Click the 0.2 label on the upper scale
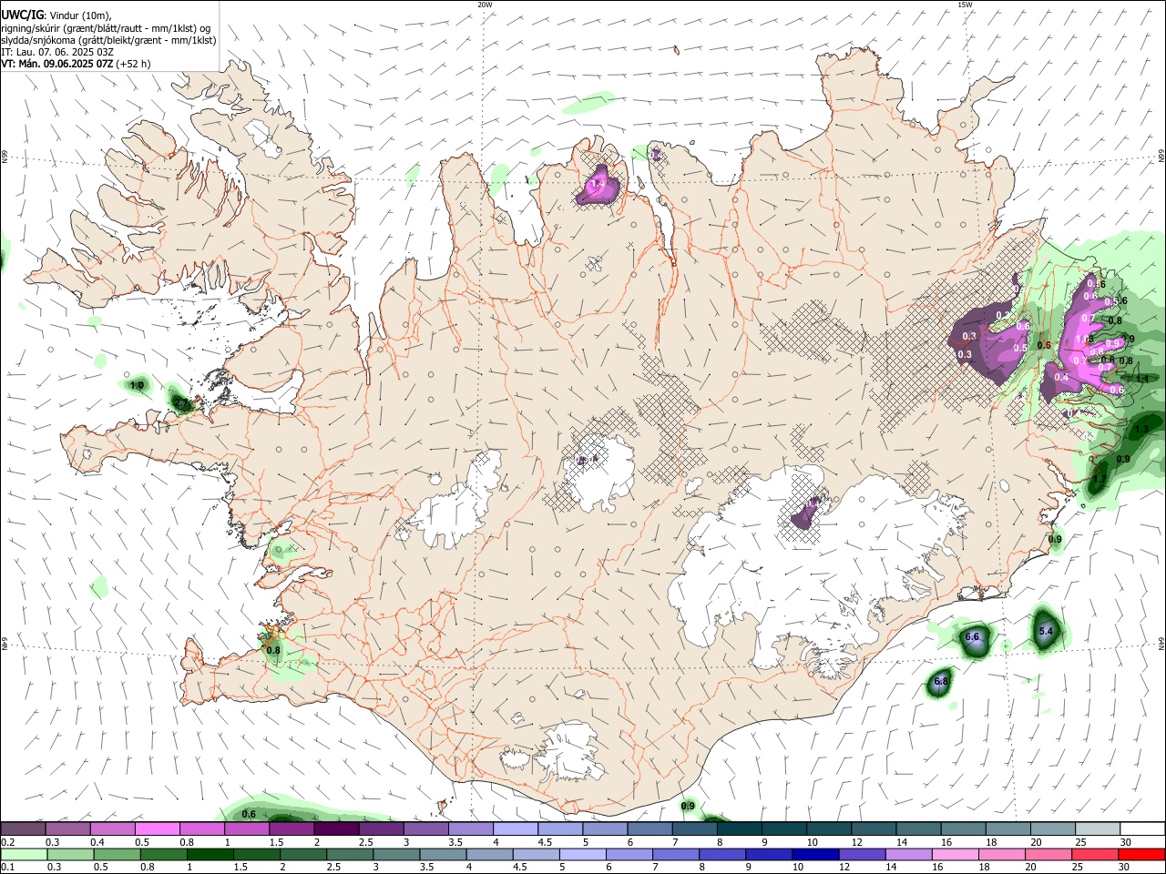Image resolution: width=1166 pixels, height=874 pixels. [7, 842]
